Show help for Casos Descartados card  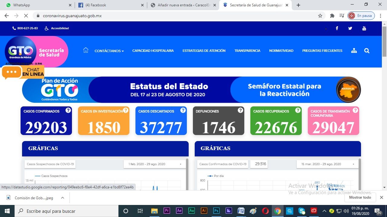click(183, 110)
